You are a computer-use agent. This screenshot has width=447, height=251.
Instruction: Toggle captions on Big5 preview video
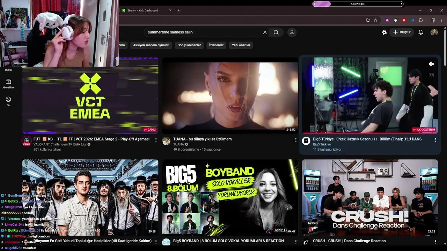tap(431, 75)
